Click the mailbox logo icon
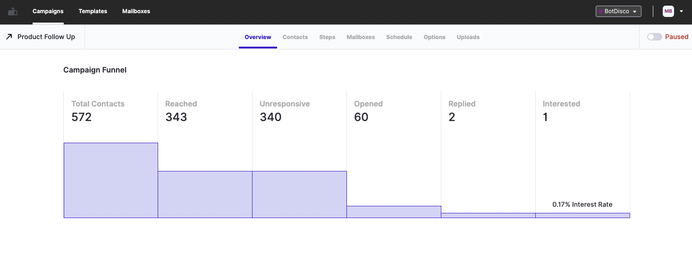Screen dimensions: 692x276 (x=13, y=11)
